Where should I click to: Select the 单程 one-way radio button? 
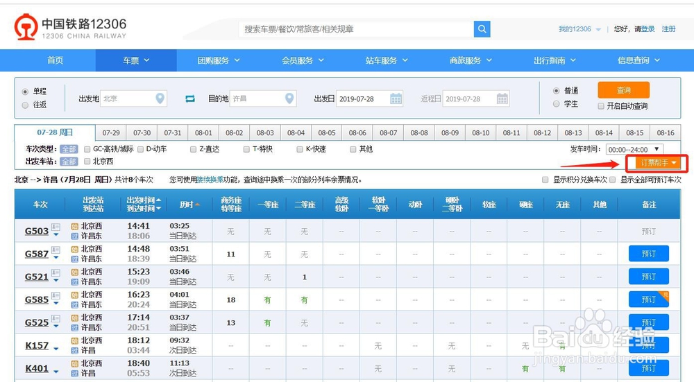coord(25,92)
